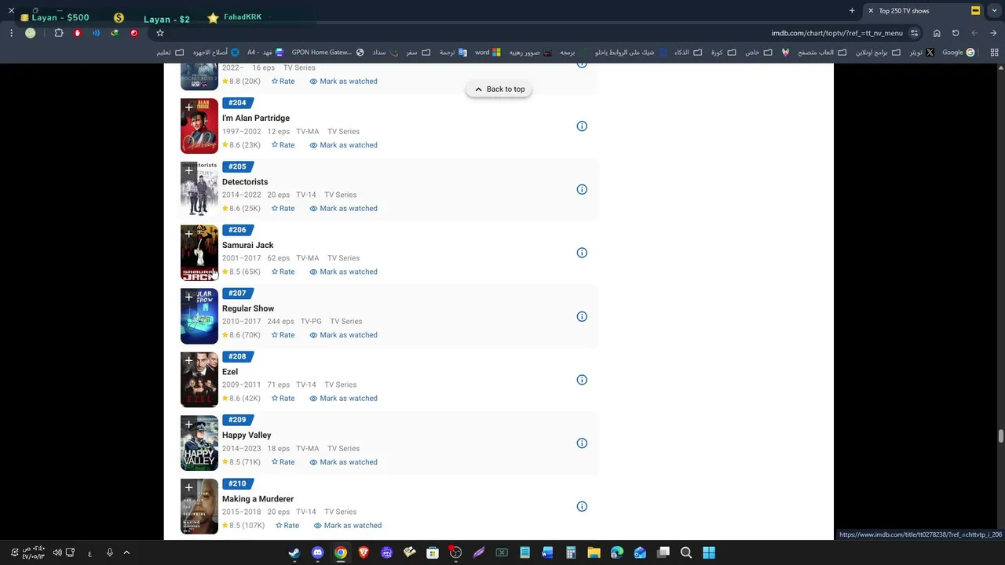Mark Regular Show as watched
This screenshot has height=565, width=1005.
tap(343, 335)
